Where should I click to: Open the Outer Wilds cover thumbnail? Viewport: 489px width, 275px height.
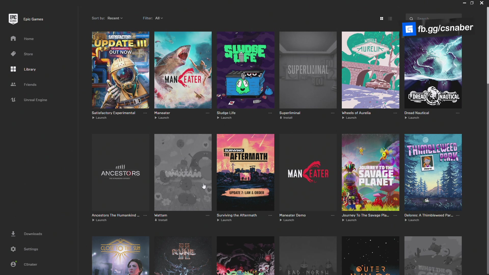pos(371,256)
